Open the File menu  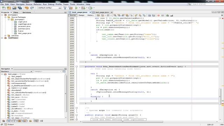(2, 4)
